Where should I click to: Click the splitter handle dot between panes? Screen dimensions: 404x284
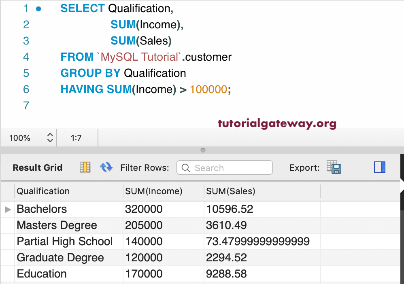pyautogui.click(x=203, y=150)
